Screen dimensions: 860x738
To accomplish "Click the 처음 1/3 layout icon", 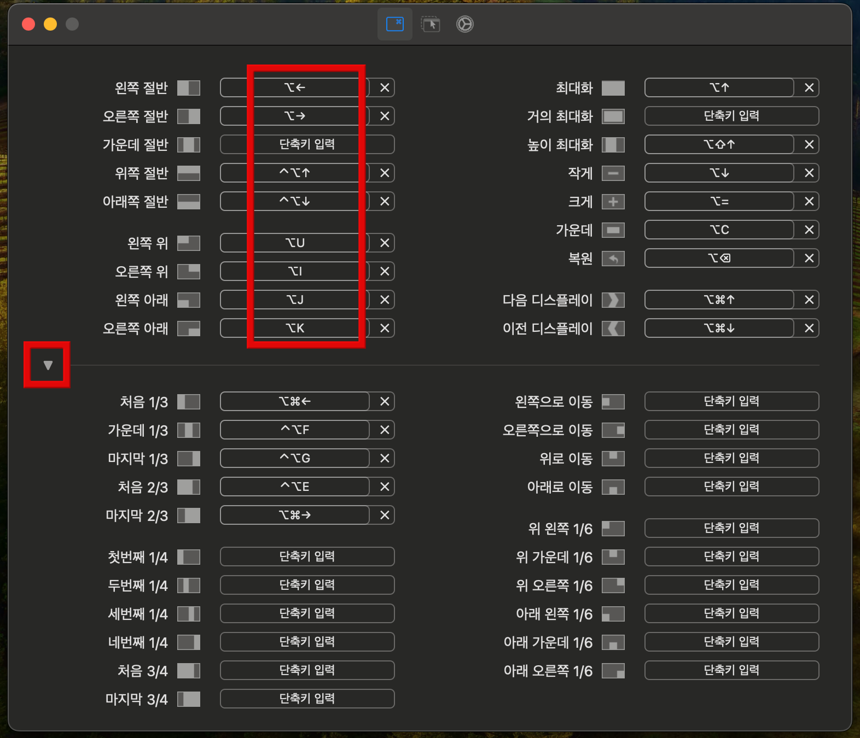I will tap(189, 402).
